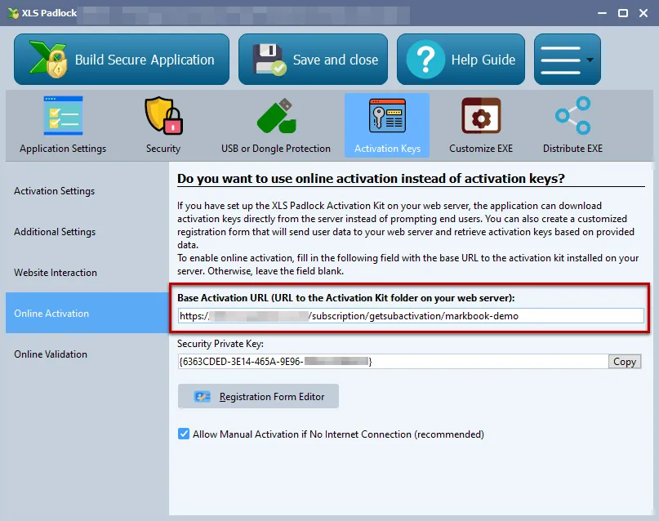
Task: Click the Security Private Key field
Action: pos(393,361)
